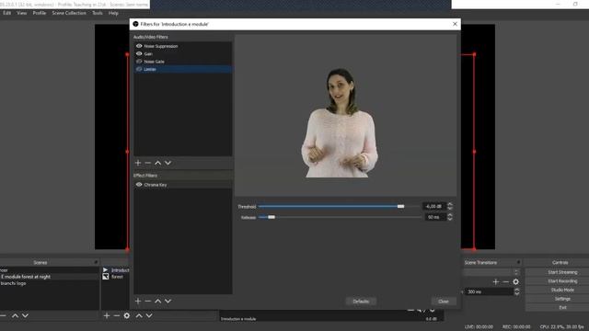Open source properties gear in Sources toolbar
This screenshot has height=331, width=589.
point(127,315)
